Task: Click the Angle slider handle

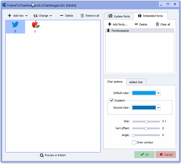Action: (133, 135)
